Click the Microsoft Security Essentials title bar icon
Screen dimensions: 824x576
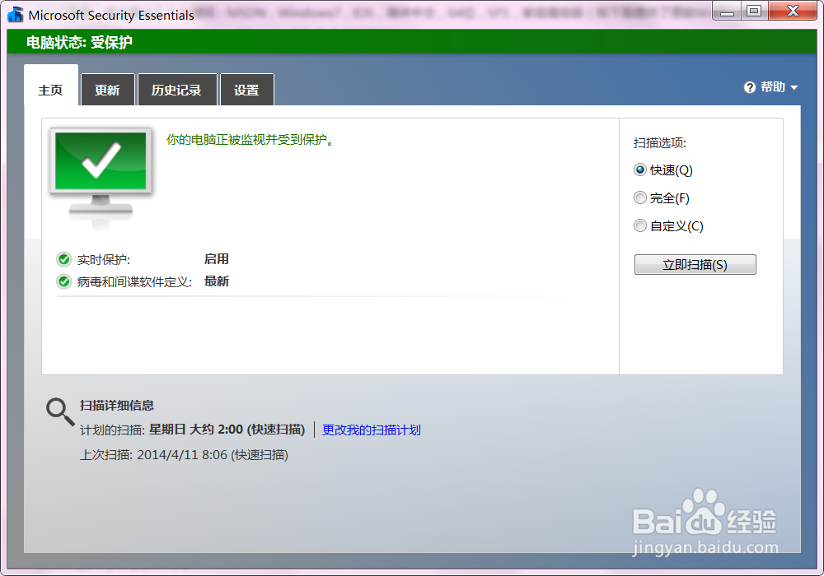[13, 12]
